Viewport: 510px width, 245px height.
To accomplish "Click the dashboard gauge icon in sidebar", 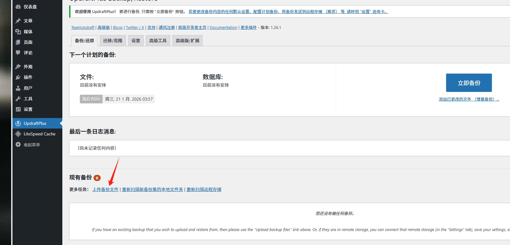I will 18,7.
